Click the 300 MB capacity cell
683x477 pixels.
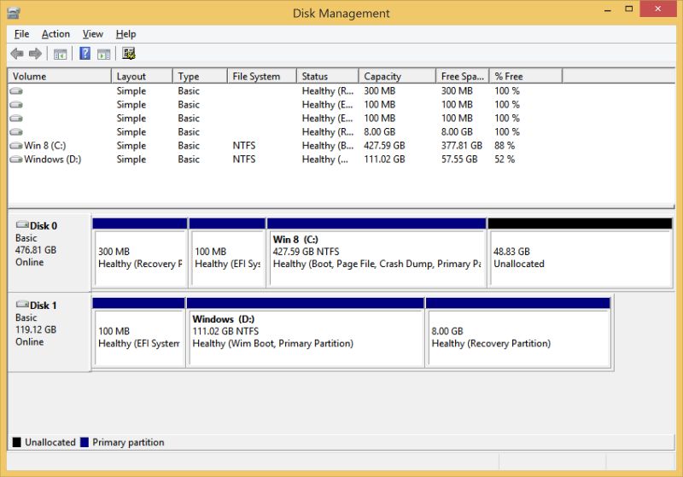(x=379, y=91)
